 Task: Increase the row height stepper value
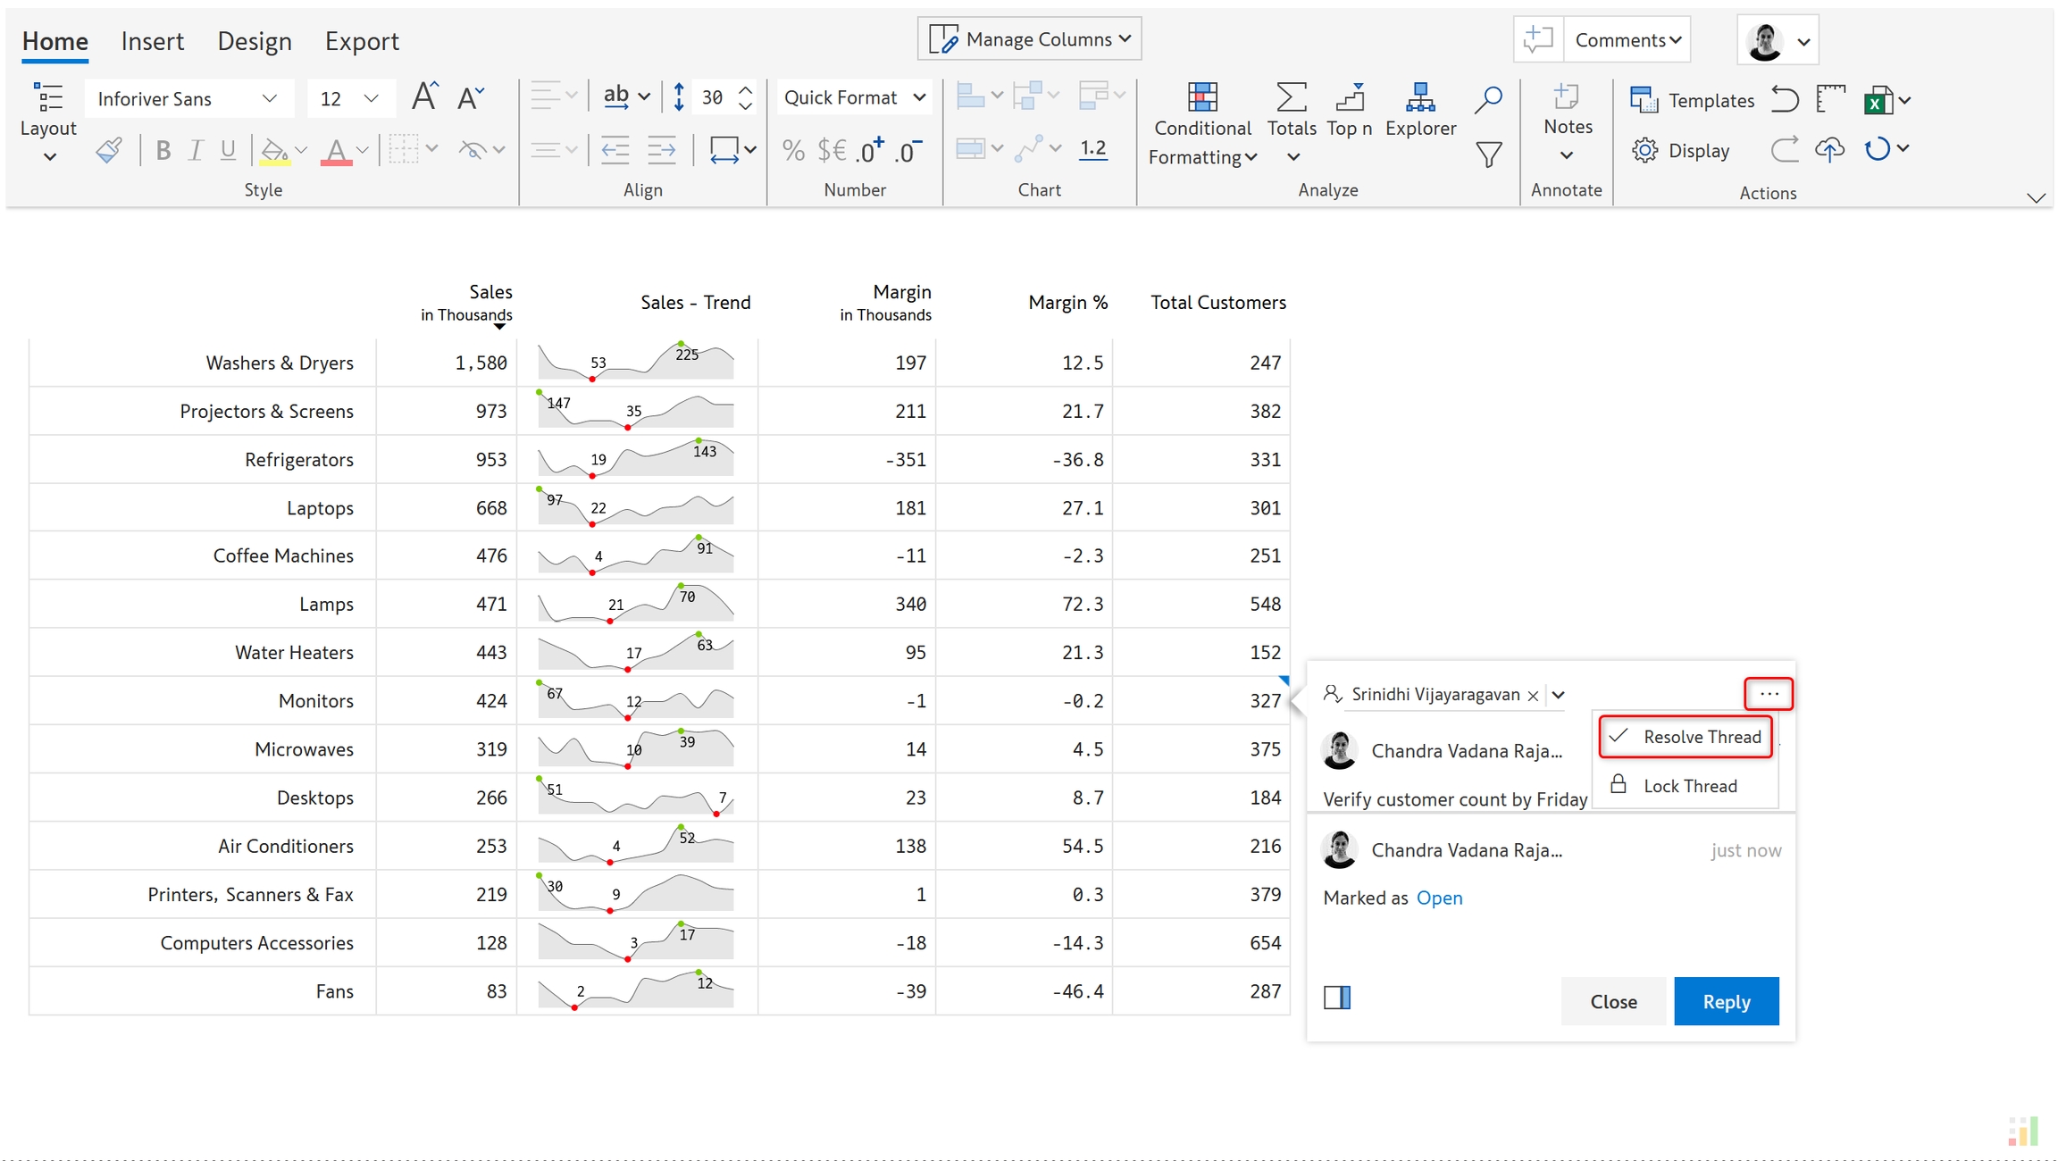click(x=746, y=88)
